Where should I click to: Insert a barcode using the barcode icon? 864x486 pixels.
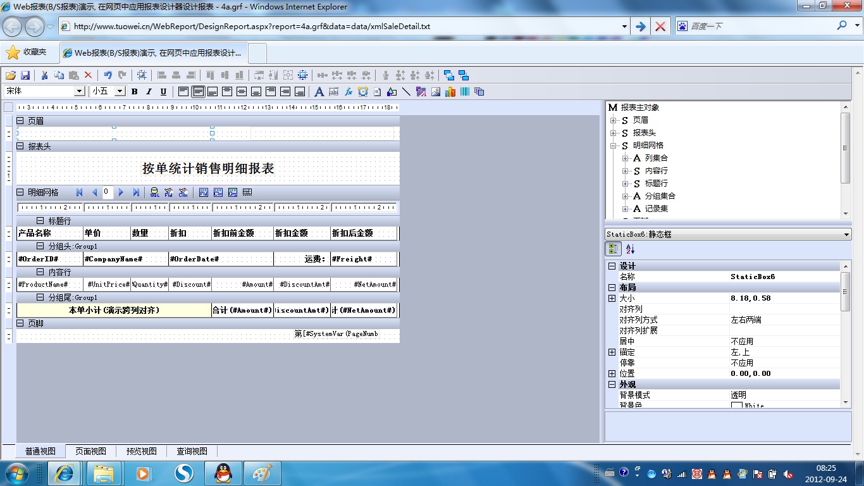pyautogui.click(x=465, y=92)
